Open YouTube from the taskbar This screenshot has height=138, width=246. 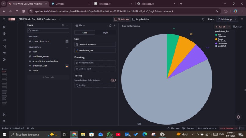118,134
